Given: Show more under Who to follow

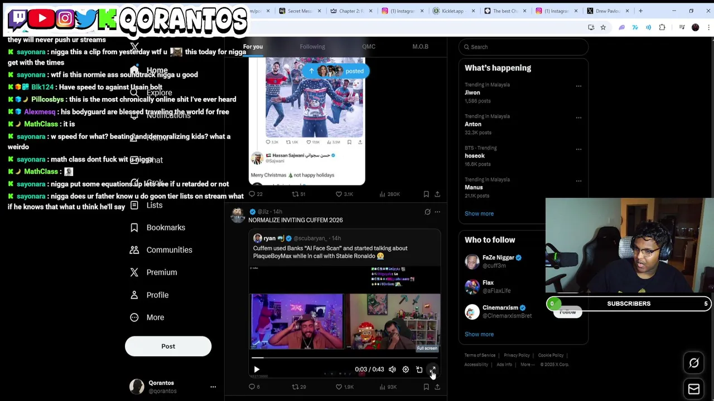Looking at the screenshot, I should point(479,334).
